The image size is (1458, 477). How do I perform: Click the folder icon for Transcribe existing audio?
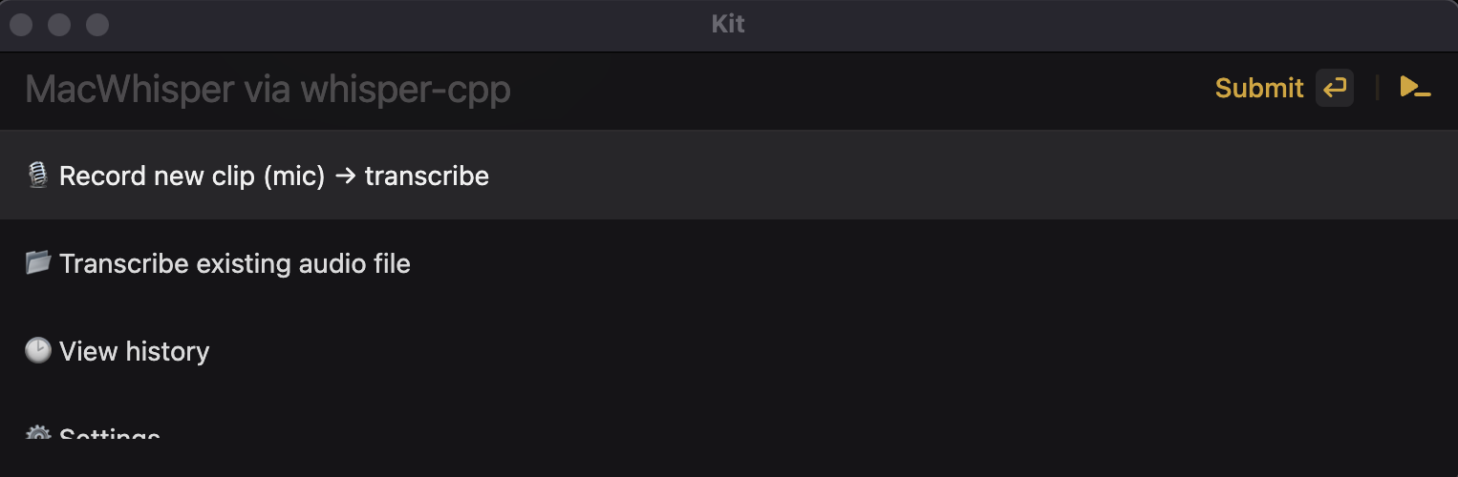(x=38, y=262)
